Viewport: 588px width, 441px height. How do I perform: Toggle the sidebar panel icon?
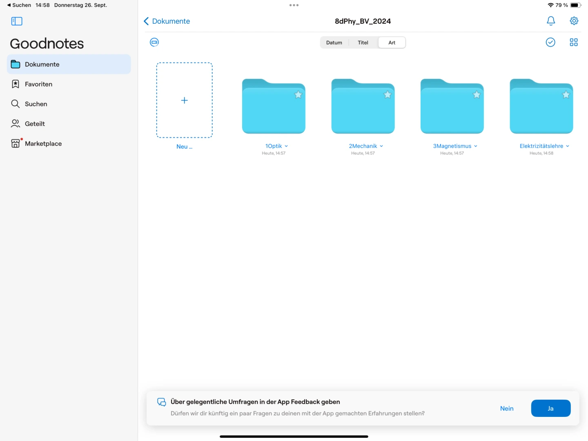[17, 21]
